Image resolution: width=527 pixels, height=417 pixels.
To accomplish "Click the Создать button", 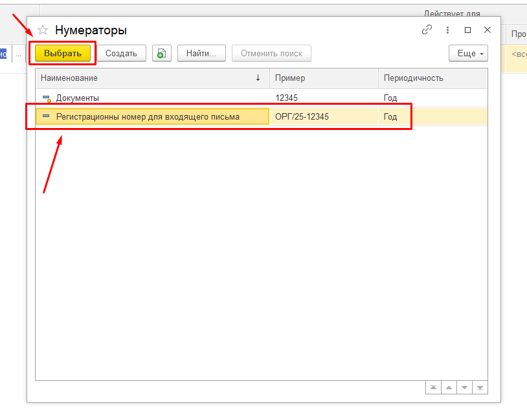I will (121, 54).
